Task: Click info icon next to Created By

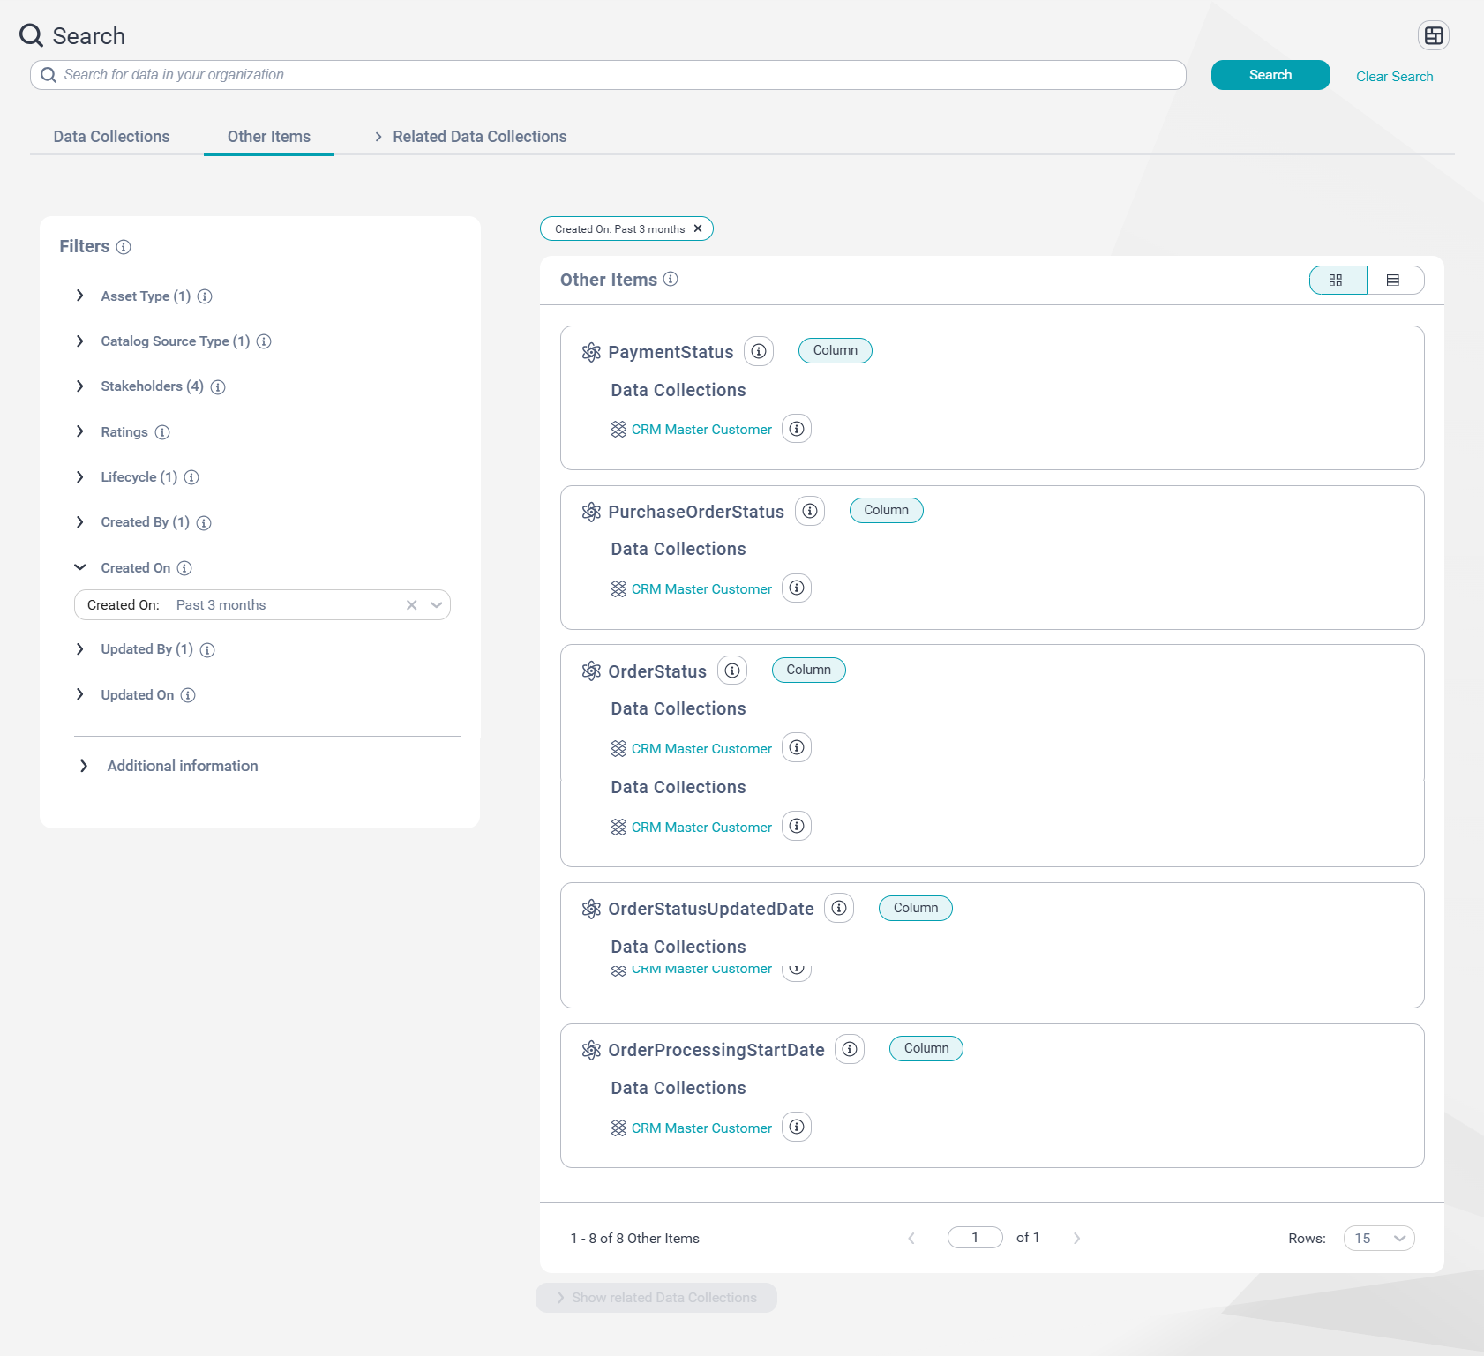Action: point(204,523)
